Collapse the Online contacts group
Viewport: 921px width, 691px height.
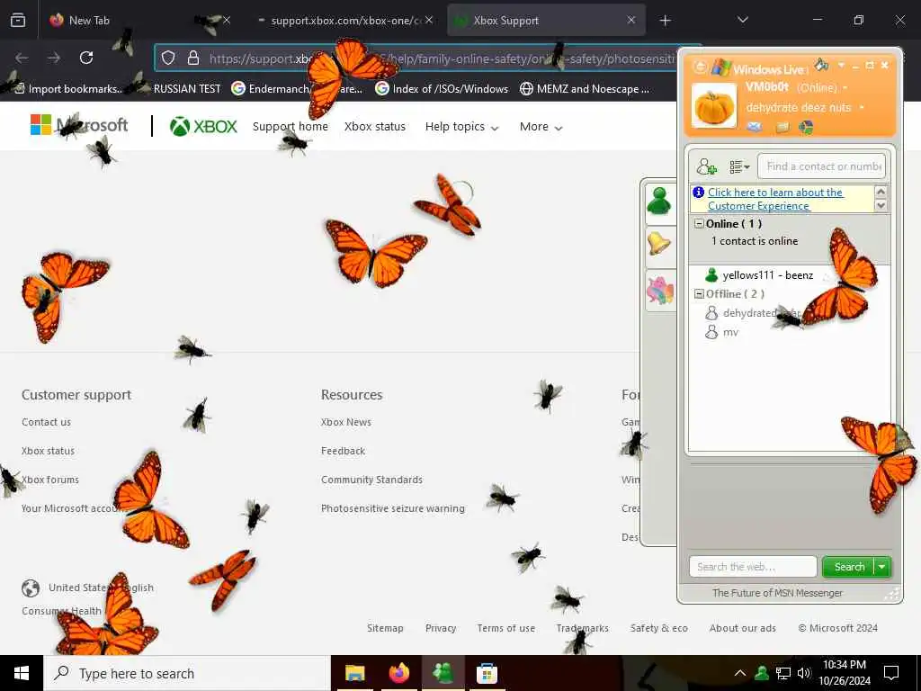coord(699,223)
